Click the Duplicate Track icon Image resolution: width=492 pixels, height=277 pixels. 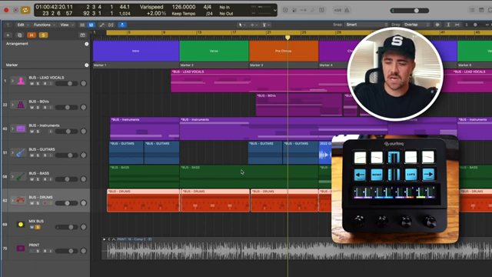tap(20, 35)
